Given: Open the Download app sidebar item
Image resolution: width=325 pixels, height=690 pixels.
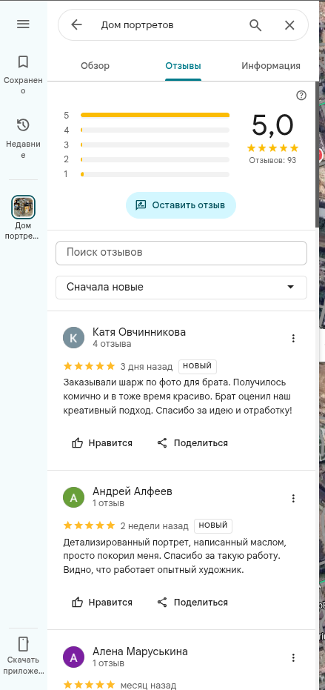Looking at the screenshot, I should [23, 656].
